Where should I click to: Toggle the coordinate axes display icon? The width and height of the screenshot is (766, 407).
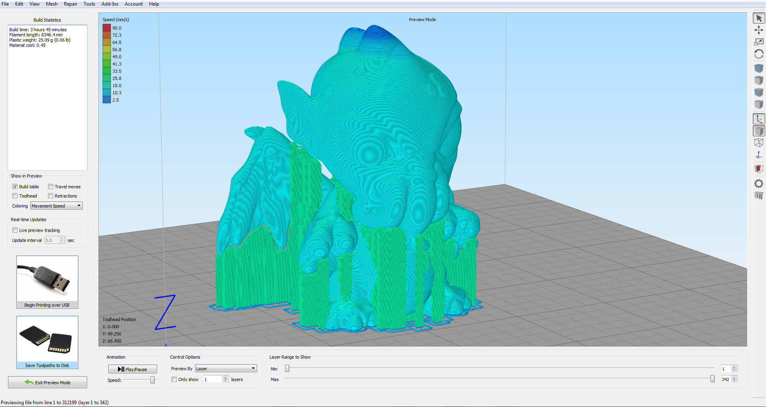[758, 118]
